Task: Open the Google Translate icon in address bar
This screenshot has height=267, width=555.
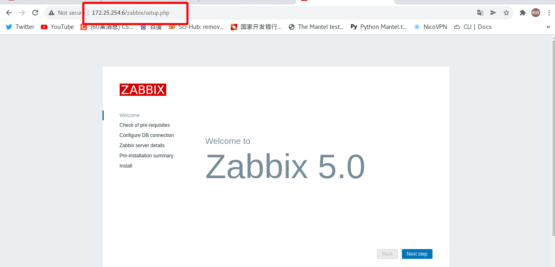Action: pos(480,13)
